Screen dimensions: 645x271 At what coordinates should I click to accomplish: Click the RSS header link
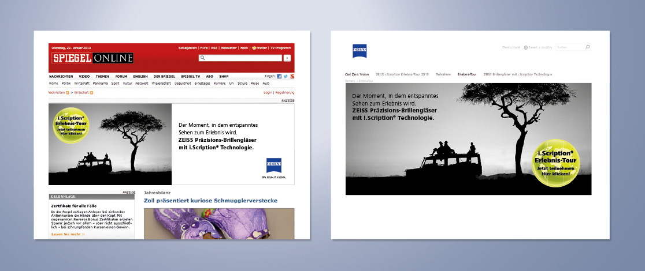(x=214, y=48)
